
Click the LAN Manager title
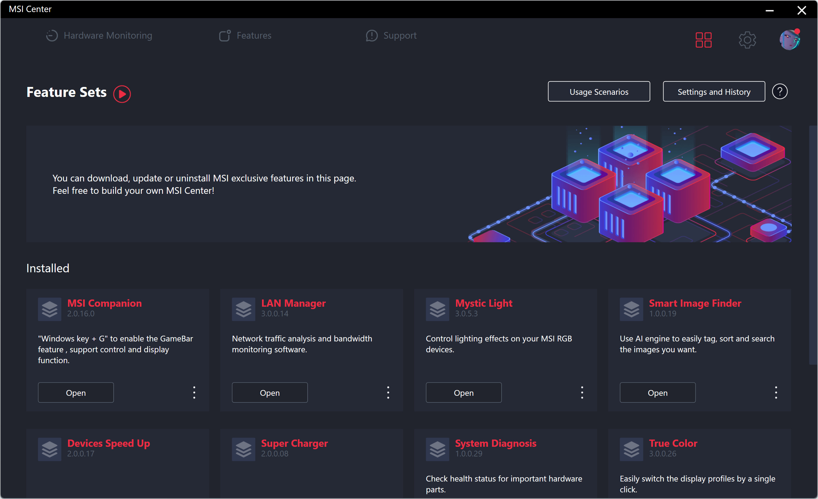(293, 303)
